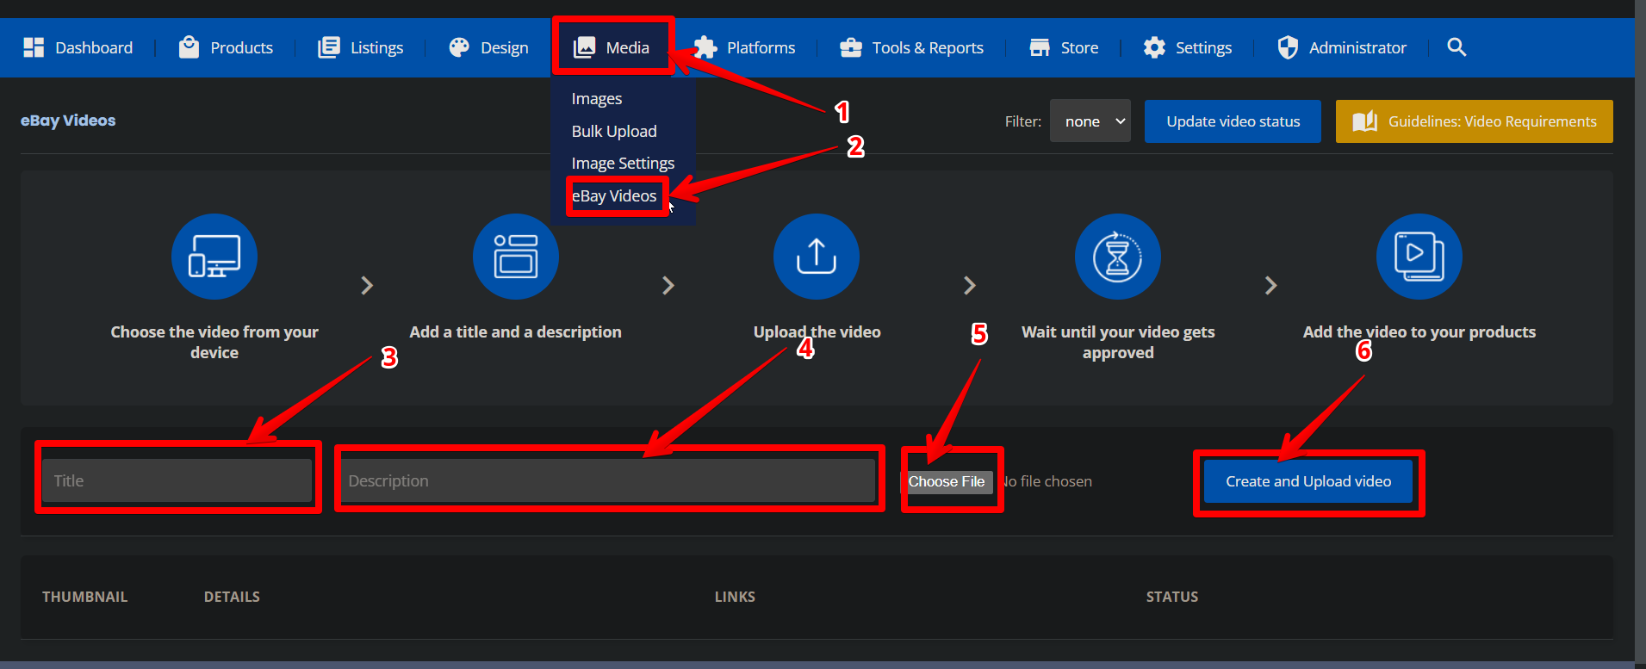The height and width of the screenshot is (669, 1646).
Task: Select Image Settings from the Media dropdown
Action: coord(623,163)
